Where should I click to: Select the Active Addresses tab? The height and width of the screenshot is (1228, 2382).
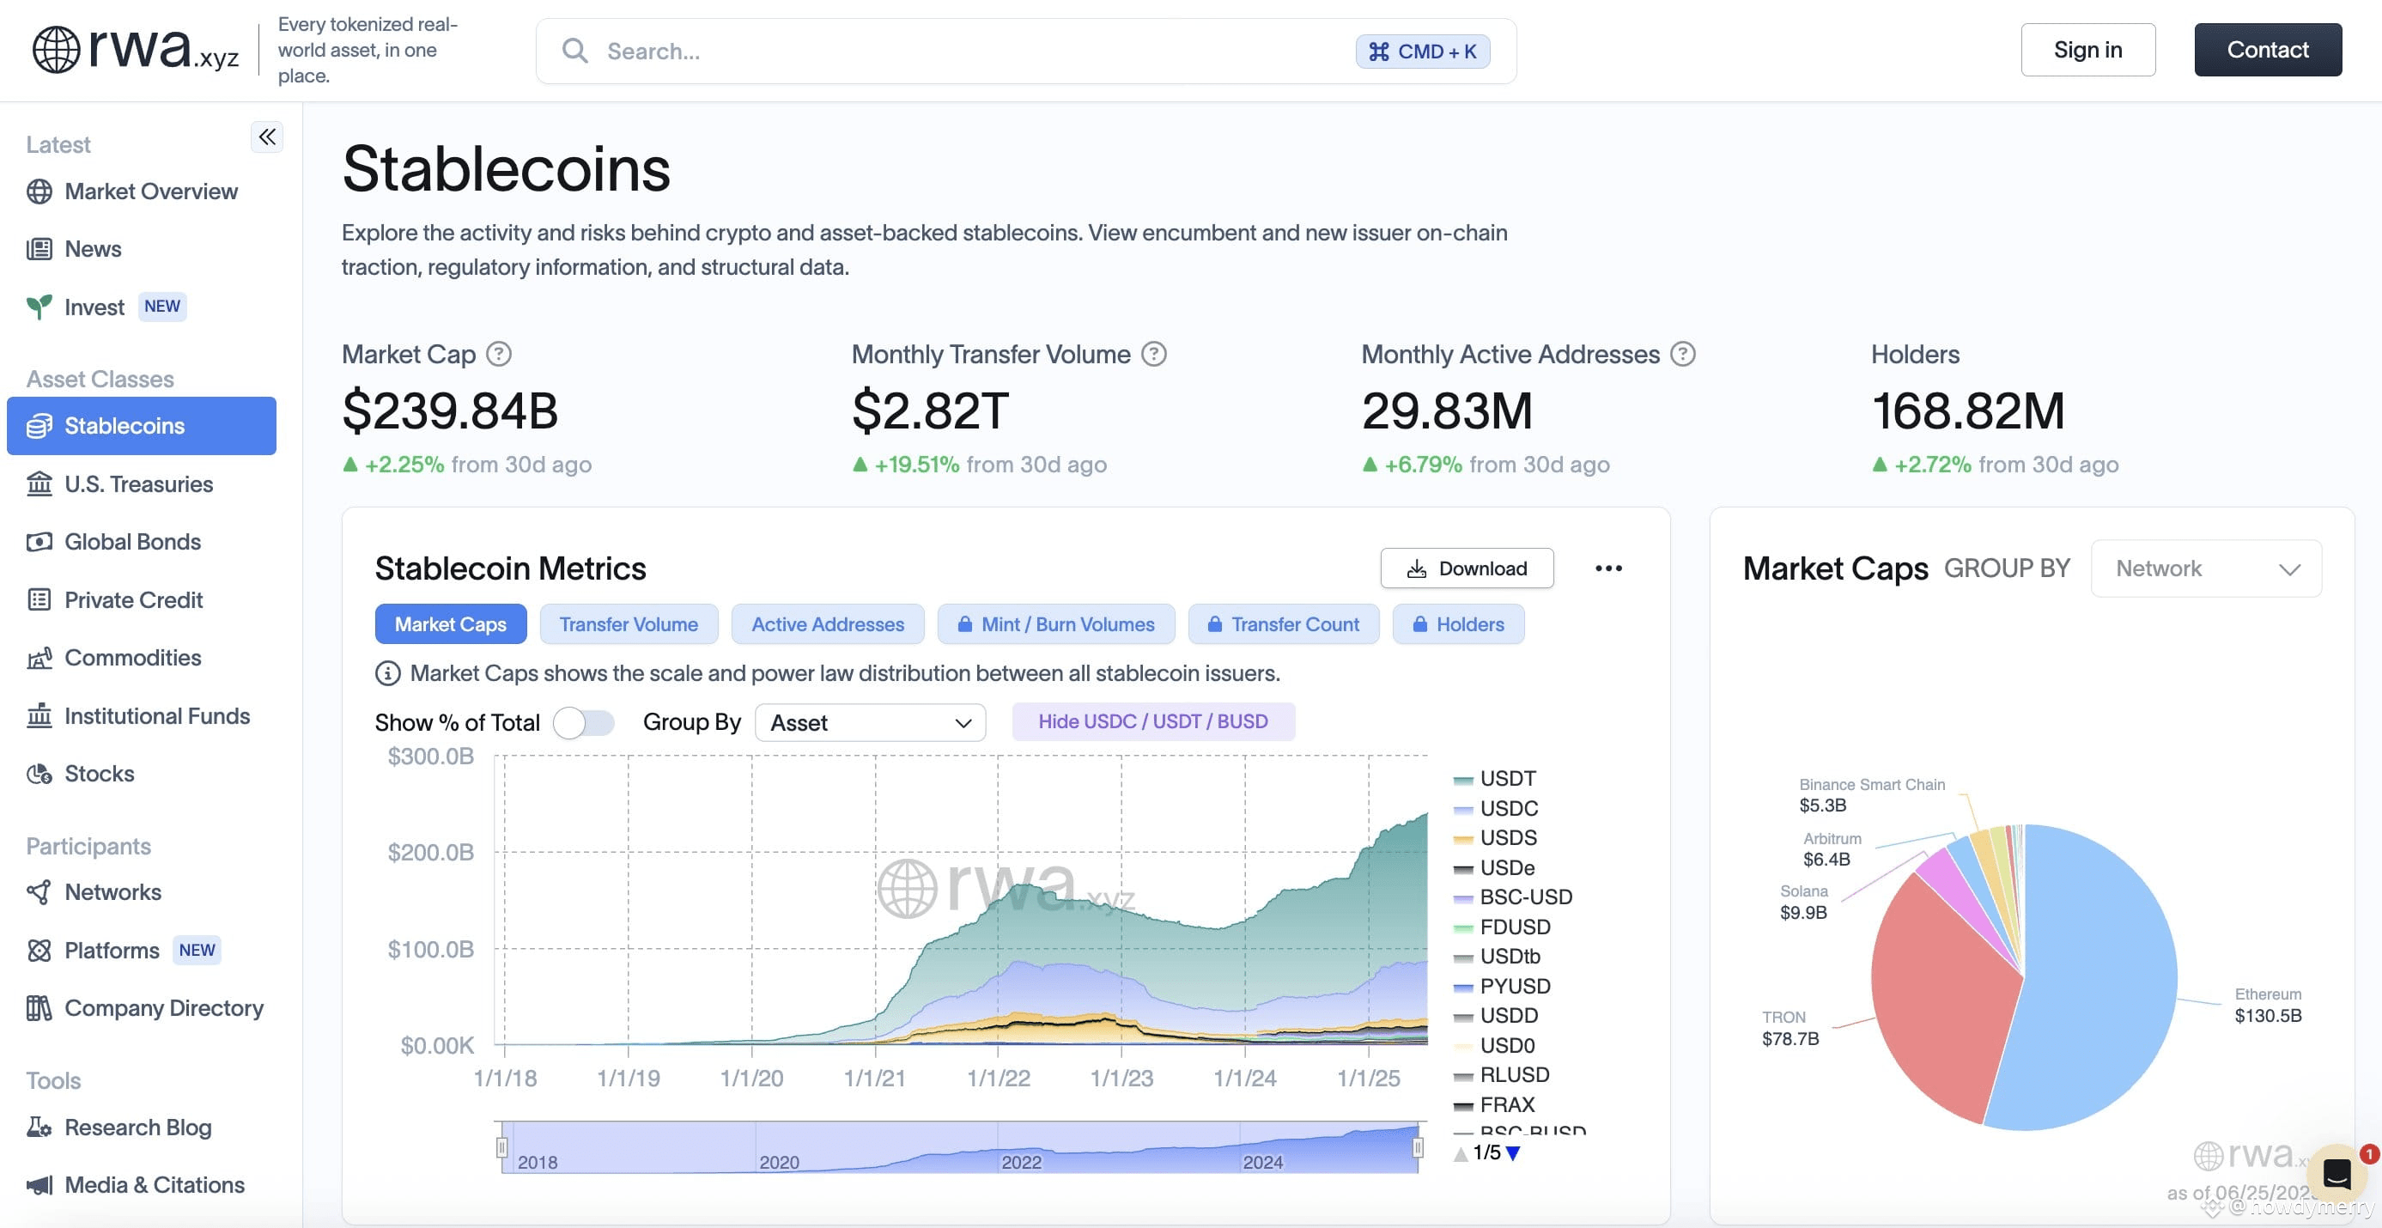tap(828, 624)
